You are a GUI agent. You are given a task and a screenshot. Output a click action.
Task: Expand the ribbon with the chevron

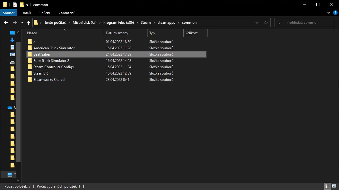click(329, 13)
